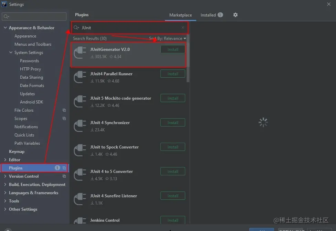Select JUnit to Spock Converter title
Screen dimensions: 336x231
(114, 147)
